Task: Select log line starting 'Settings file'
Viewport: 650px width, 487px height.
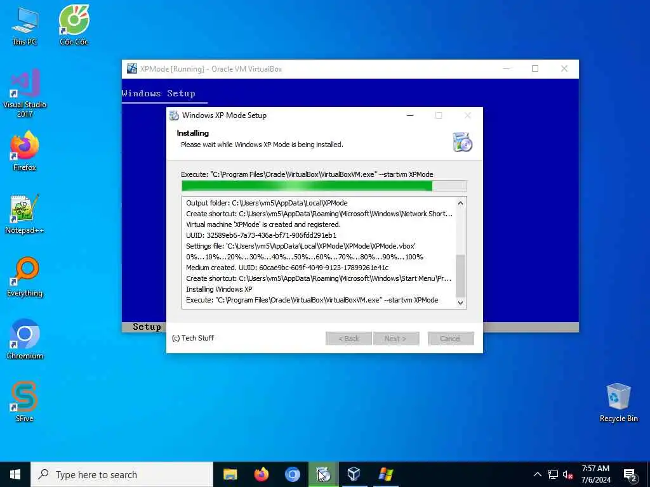Action: click(300, 246)
